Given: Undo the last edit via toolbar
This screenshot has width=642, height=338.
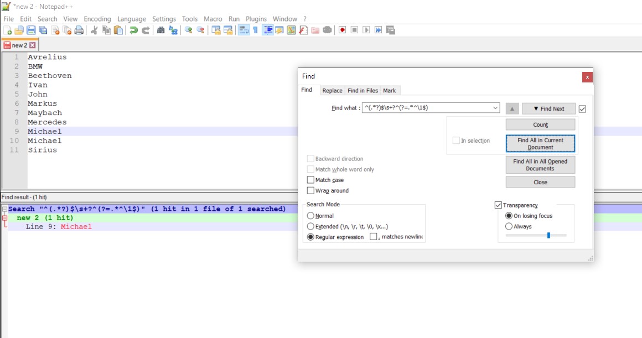Looking at the screenshot, I should (x=133, y=30).
